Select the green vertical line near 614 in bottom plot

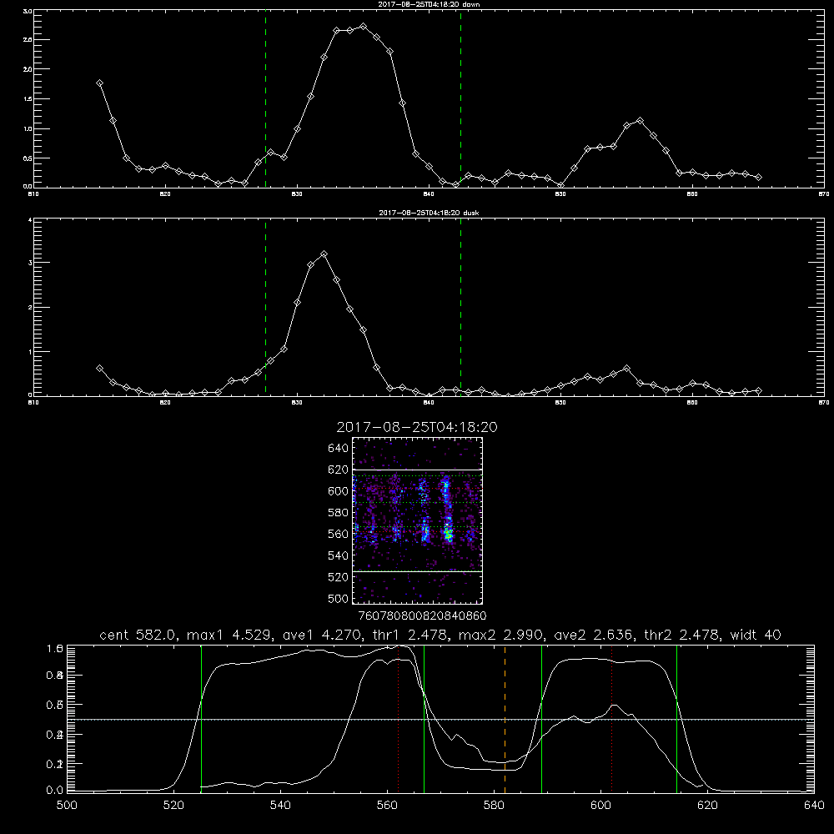676,719
